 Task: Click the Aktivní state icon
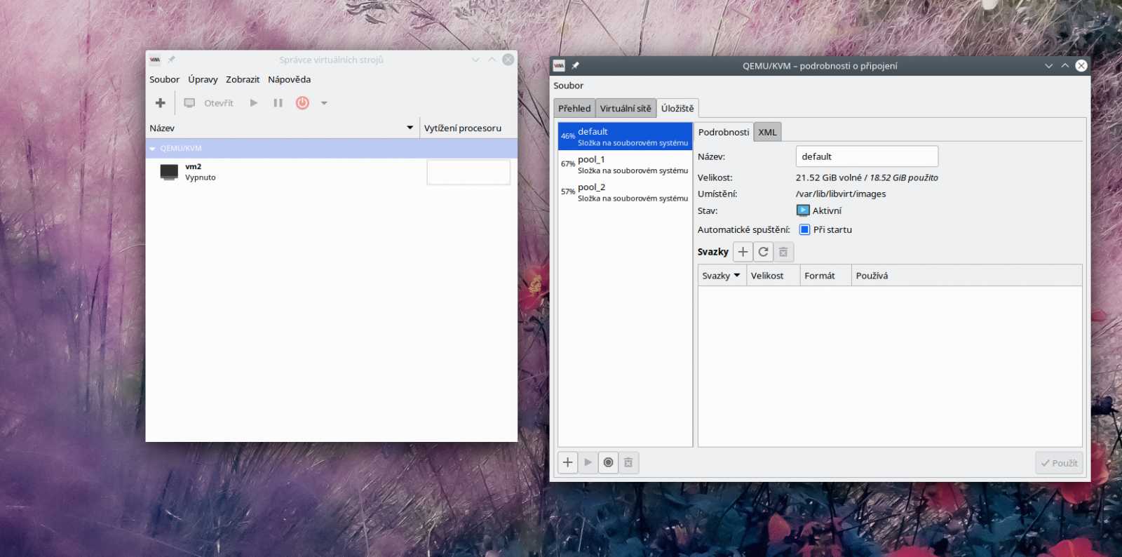point(803,210)
